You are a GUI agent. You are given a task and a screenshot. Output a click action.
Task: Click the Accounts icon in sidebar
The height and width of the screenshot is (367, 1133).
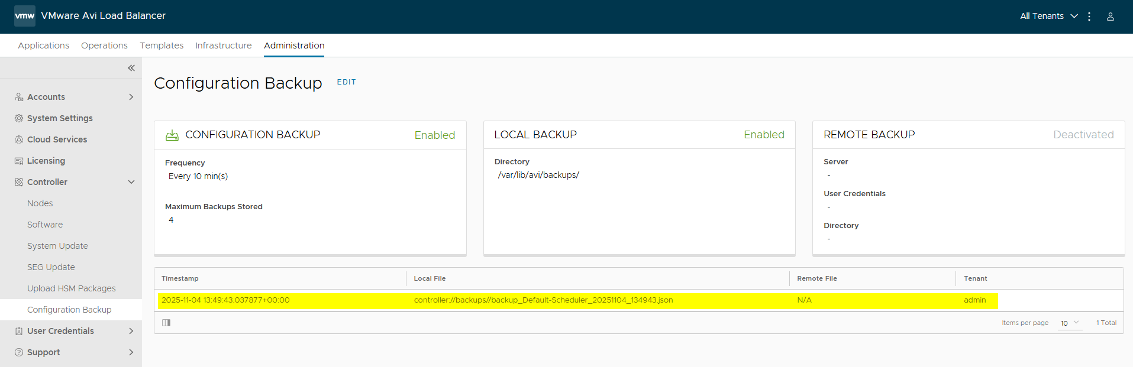(x=19, y=97)
